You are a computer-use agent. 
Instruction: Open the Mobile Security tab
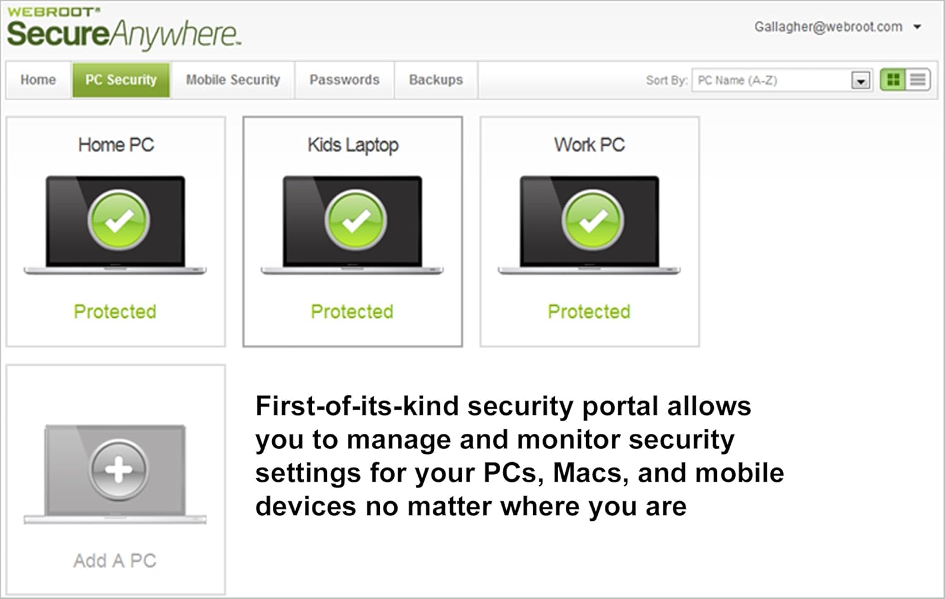[232, 80]
